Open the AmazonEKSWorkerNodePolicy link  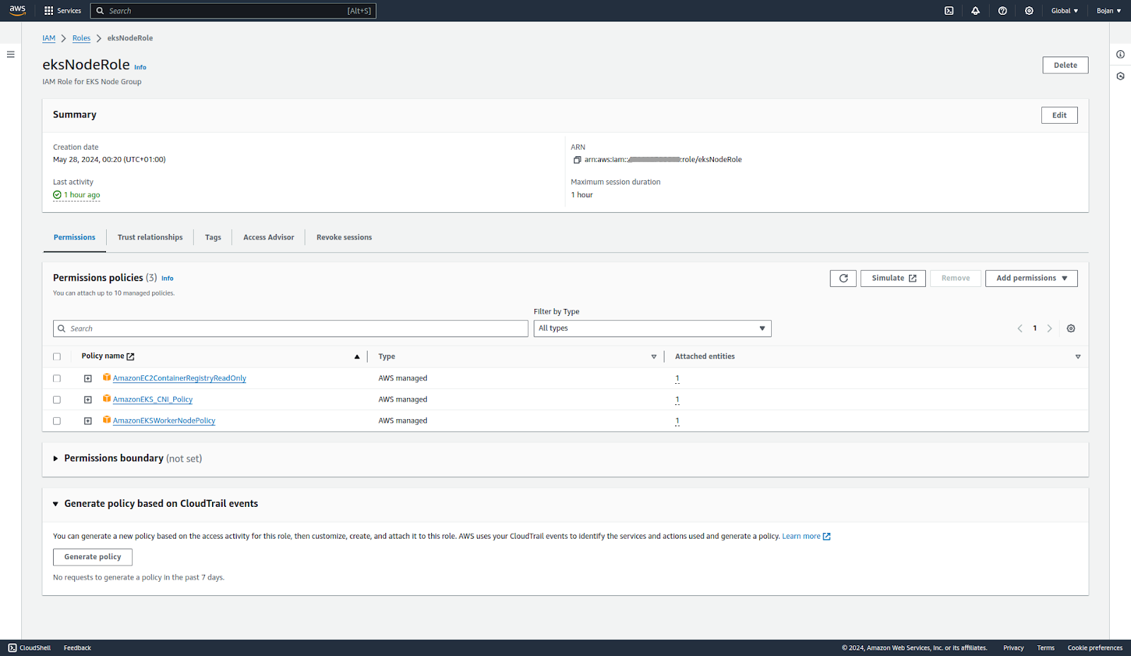[164, 421]
